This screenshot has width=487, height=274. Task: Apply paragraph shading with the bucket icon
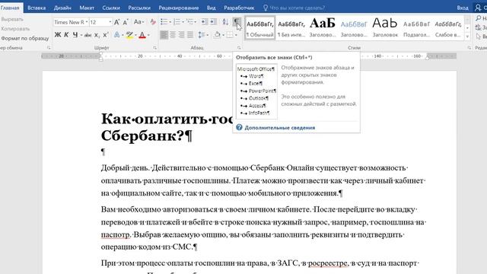click(x=217, y=35)
